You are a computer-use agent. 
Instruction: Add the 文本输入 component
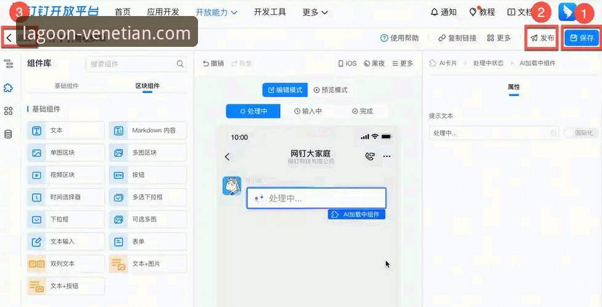coord(65,242)
